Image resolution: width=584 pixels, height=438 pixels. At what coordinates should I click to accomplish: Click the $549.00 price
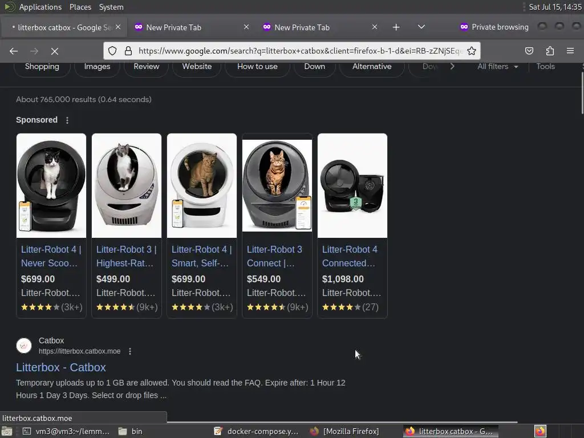pyautogui.click(x=263, y=279)
